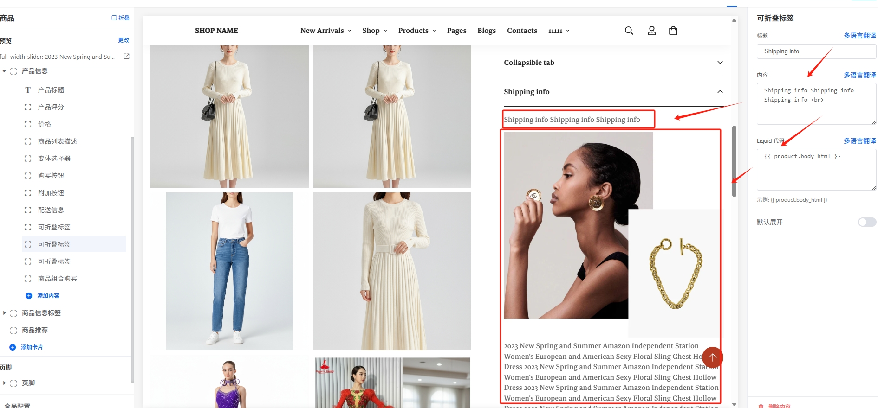Screen dimensions: 878x408
Task: Click the preview pane vertical scrollbar thumb
Action: point(734,161)
